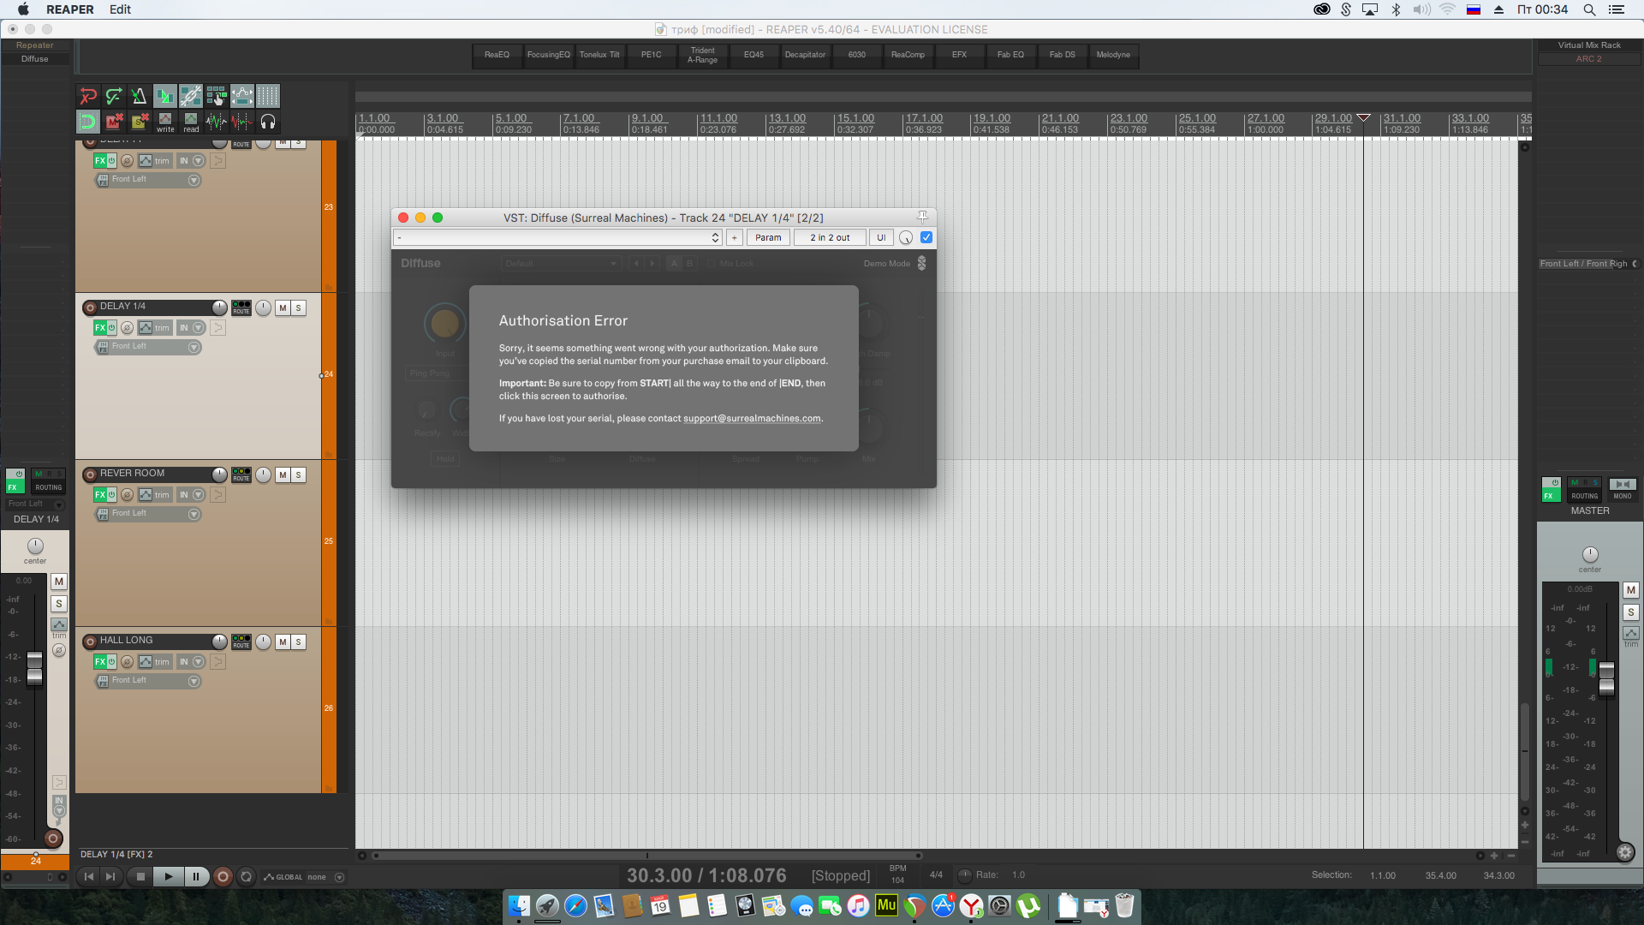This screenshot has width=1644, height=925.
Task: Click the unsolo all tracks icon
Action: [140, 122]
